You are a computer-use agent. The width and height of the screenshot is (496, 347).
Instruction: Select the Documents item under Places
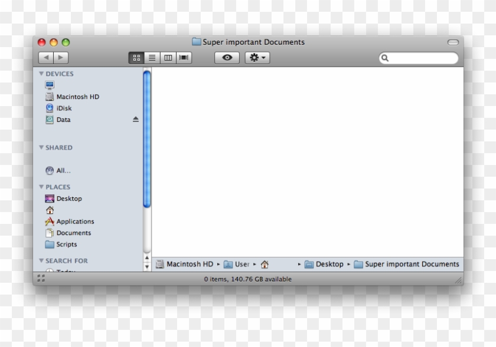tap(73, 233)
